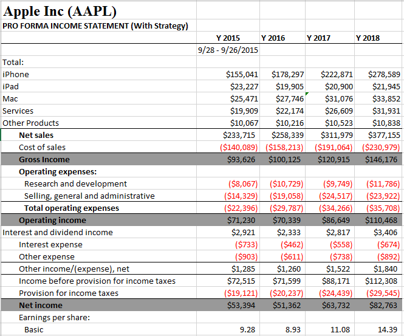This screenshot has width=404, height=336.
Task: Click the Operating income Y 2015 value $71,230
Action: click(241, 220)
